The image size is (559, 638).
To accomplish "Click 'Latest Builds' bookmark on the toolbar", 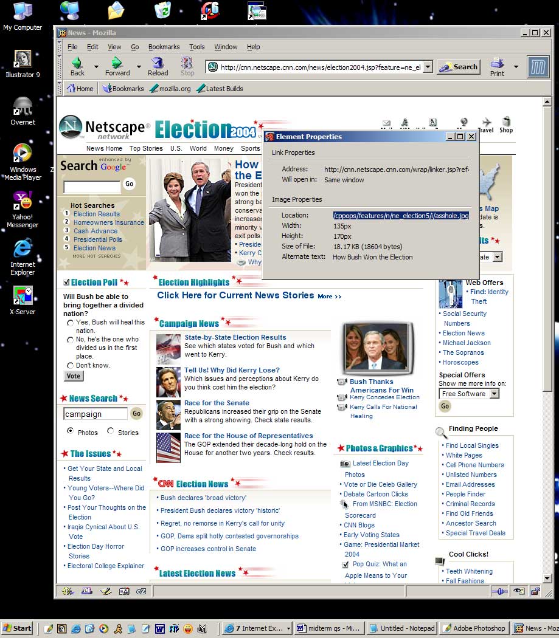I will pos(220,88).
